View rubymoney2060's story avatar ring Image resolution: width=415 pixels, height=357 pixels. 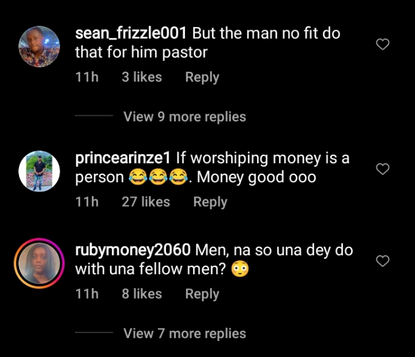pos(39,264)
